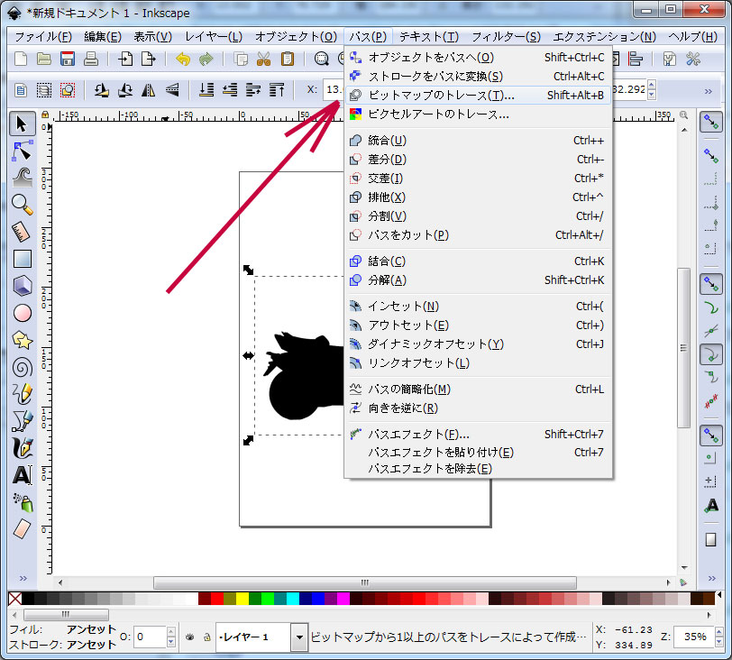Pick the yellow swatch in palette
732x660 pixels.
tap(242, 600)
